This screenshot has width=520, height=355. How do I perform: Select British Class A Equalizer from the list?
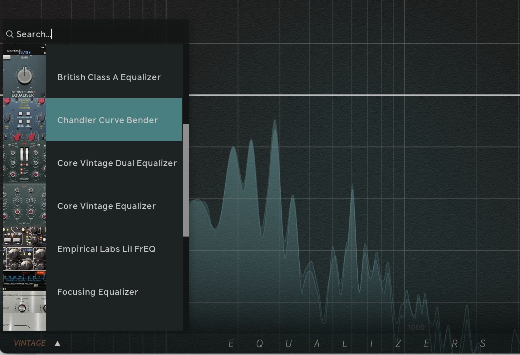click(109, 77)
